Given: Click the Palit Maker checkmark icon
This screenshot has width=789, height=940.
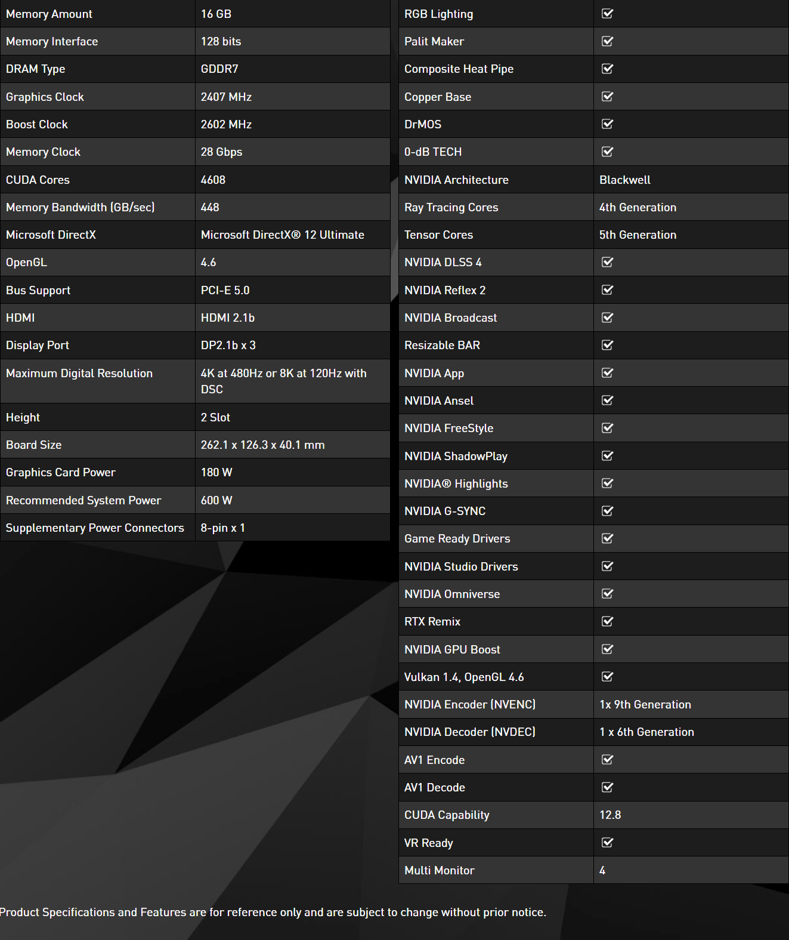Looking at the screenshot, I should [x=608, y=41].
